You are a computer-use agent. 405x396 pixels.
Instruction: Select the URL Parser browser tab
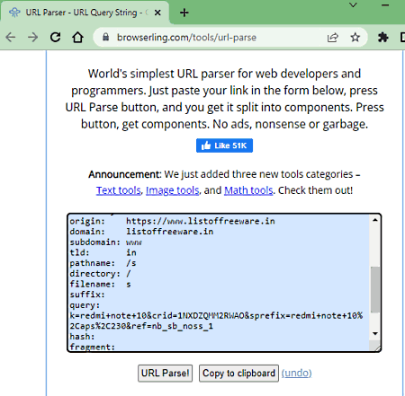pos(85,13)
